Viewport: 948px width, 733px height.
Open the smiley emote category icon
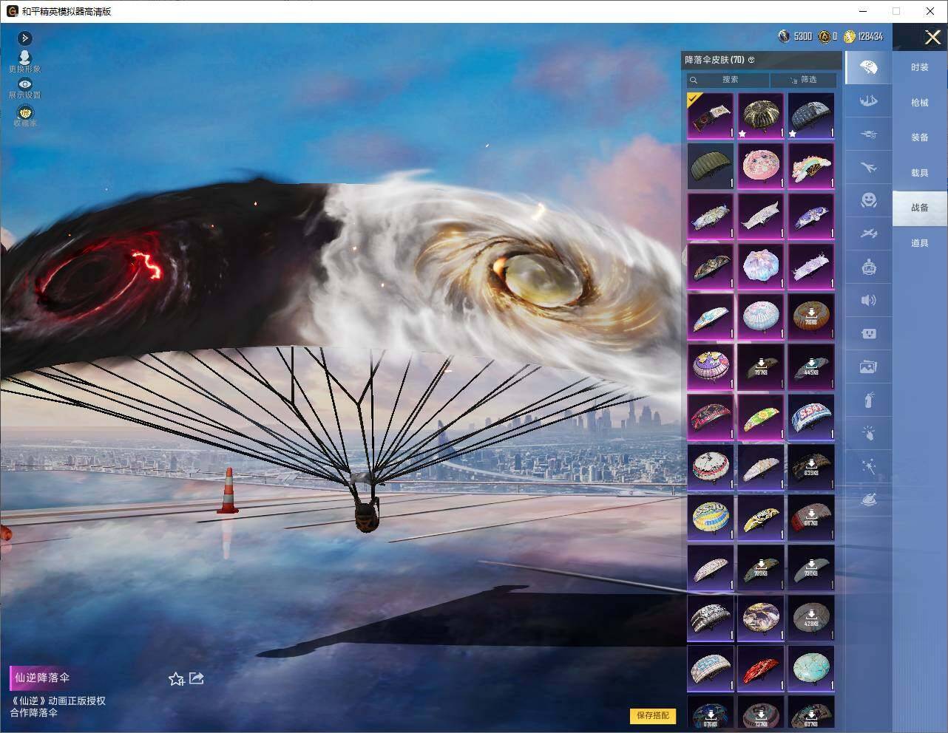pyautogui.click(x=869, y=200)
